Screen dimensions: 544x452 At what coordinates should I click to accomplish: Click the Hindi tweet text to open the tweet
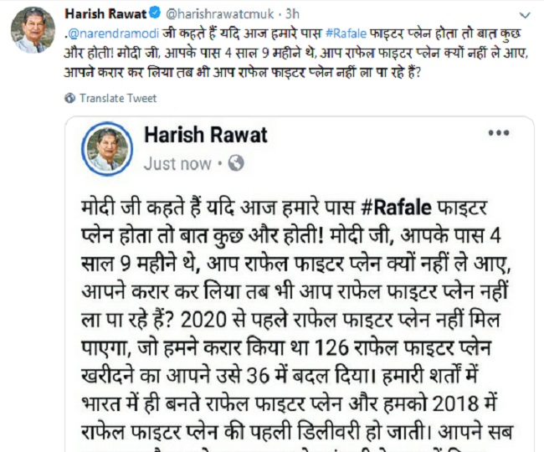click(295, 54)
